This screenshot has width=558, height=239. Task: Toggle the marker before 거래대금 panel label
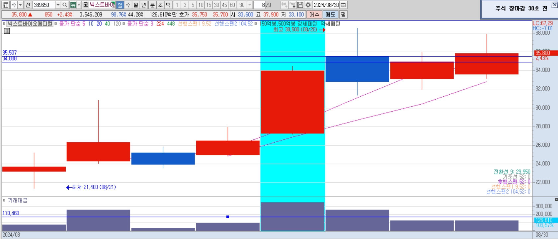click(4, 200)
